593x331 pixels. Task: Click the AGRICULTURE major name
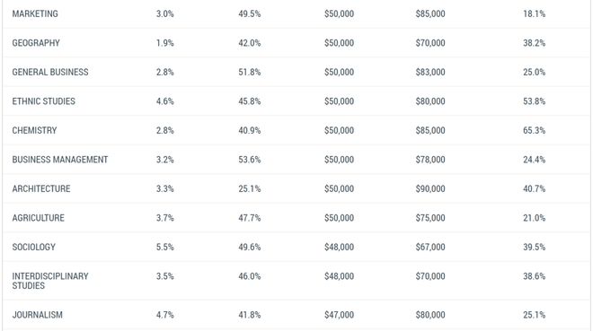[x=39, y=218]
